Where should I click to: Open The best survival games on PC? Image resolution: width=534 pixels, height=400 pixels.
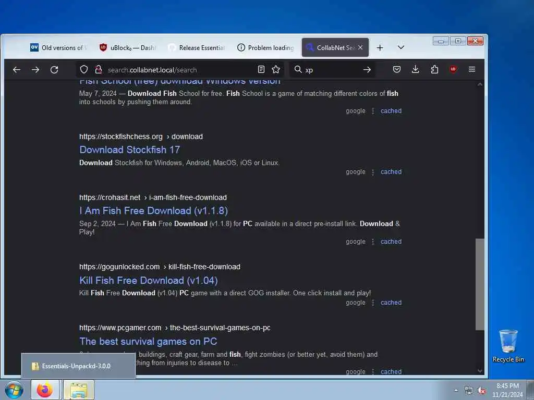(x=148, y=341)
